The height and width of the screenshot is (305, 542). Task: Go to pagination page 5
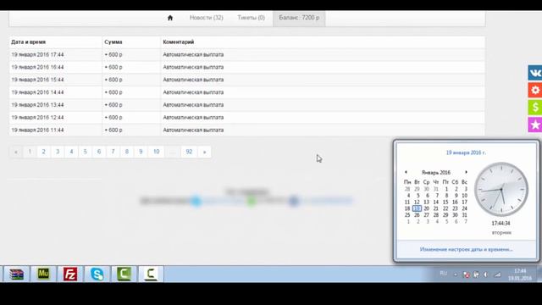click(x=85, y=152)
